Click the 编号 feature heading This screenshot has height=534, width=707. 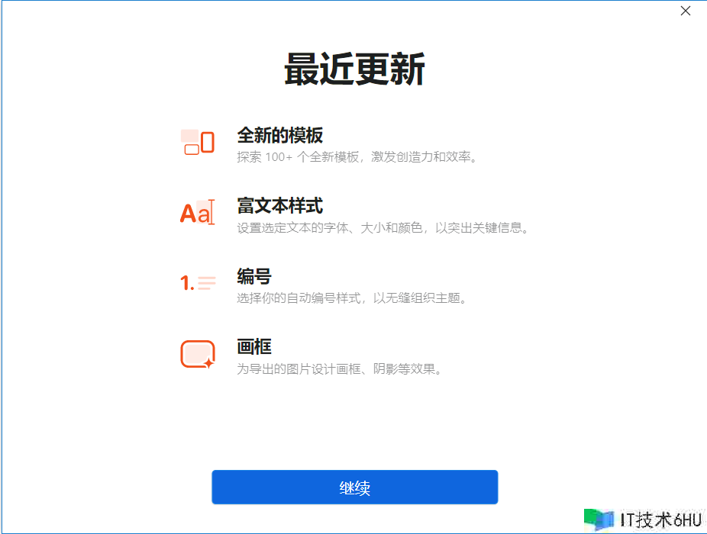(x=253, y=276)
